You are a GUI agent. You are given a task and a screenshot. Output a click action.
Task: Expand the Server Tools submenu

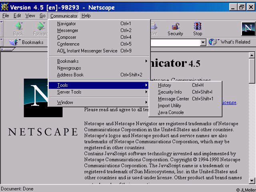click(x=99, y=92)
